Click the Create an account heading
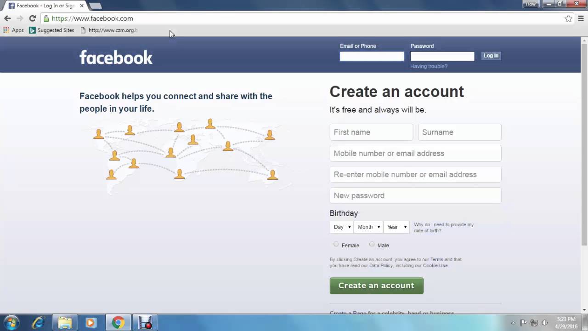The image size is (588, 331). (x=397, y=91)
